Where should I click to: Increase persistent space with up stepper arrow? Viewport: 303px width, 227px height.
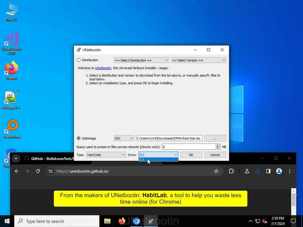pyautogui.click(x=218, y=145)
